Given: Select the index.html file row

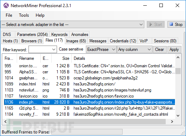Looking at the screenshot, I should pyautogui.click(x=89, y=84).
